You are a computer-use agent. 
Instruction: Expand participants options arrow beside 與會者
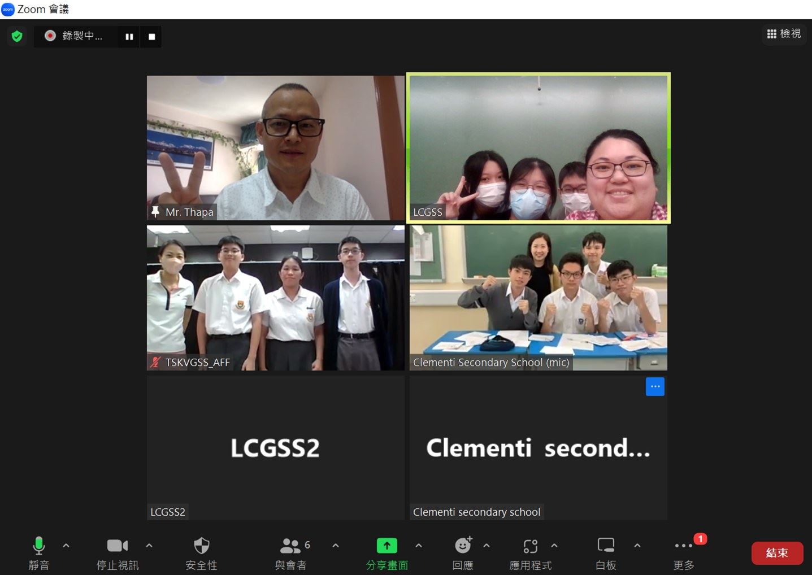click(336, 546)
